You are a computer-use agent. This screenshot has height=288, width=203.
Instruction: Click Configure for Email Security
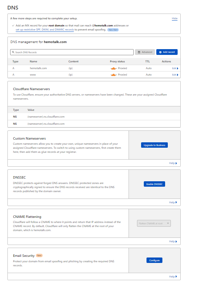coord(154,260)
